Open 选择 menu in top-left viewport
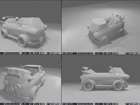This screenshot has width=140, height=105. (10, 53)
